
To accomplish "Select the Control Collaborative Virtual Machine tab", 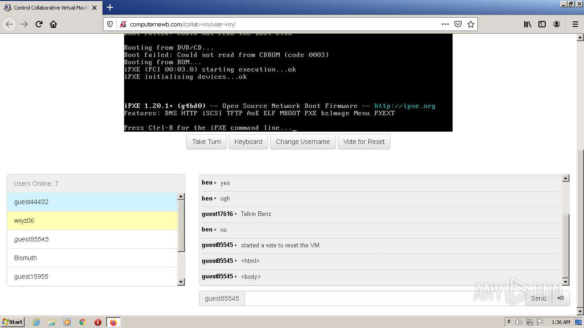I will pos(51,7).
